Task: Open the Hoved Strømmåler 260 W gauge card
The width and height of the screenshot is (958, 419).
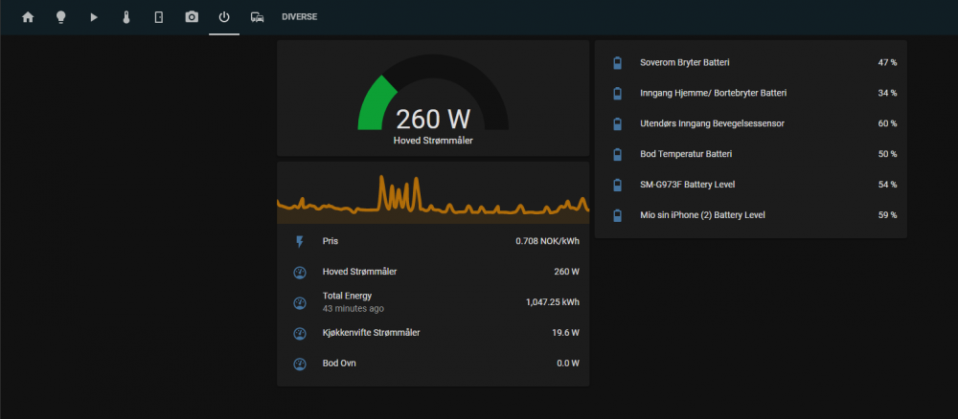Action: (433, 100)
